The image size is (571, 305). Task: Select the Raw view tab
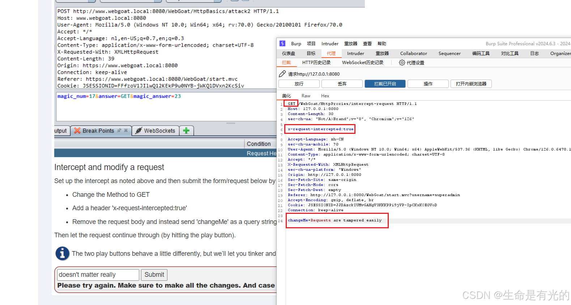(x=306, y=96)
